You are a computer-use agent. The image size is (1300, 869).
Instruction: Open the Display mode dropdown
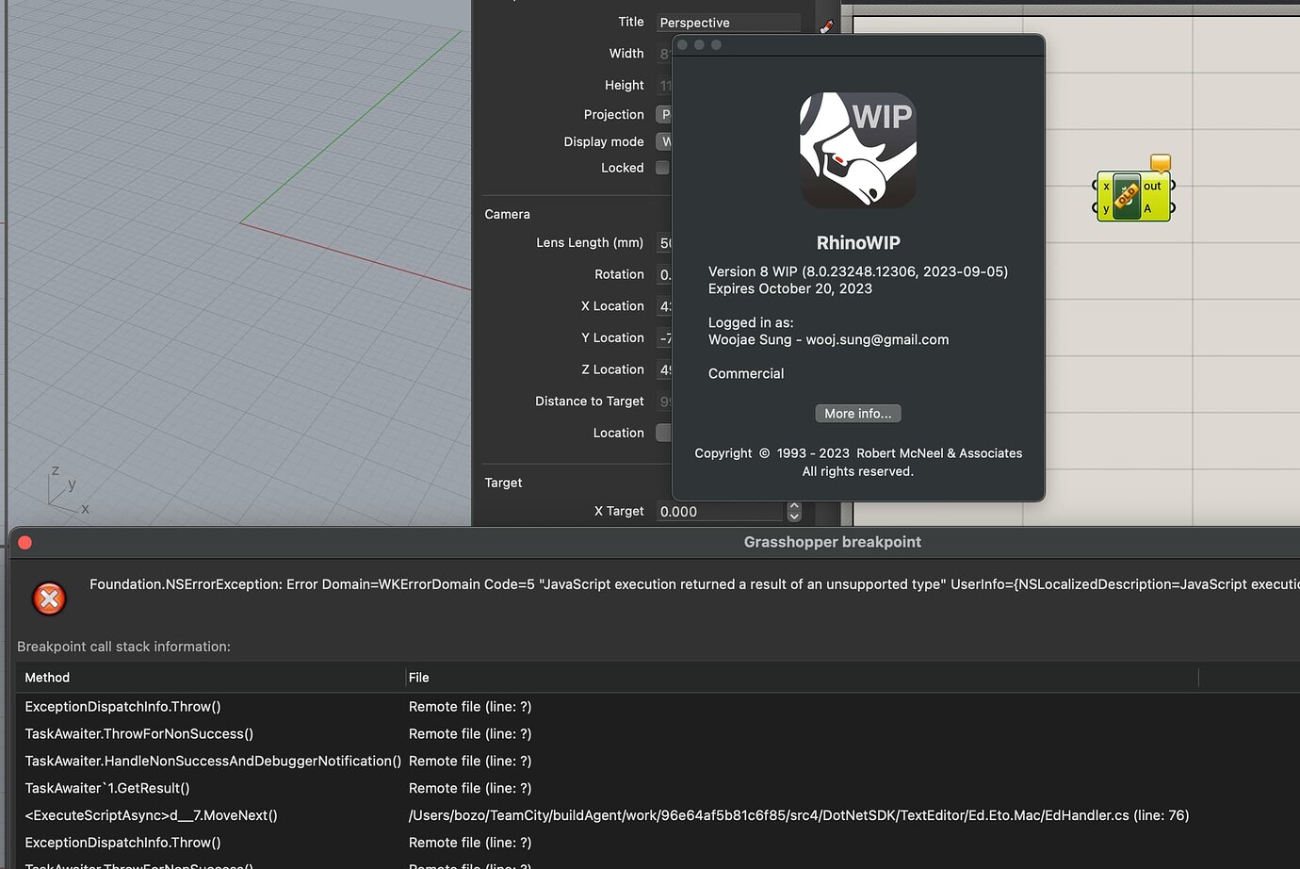[x=665, y=141]
